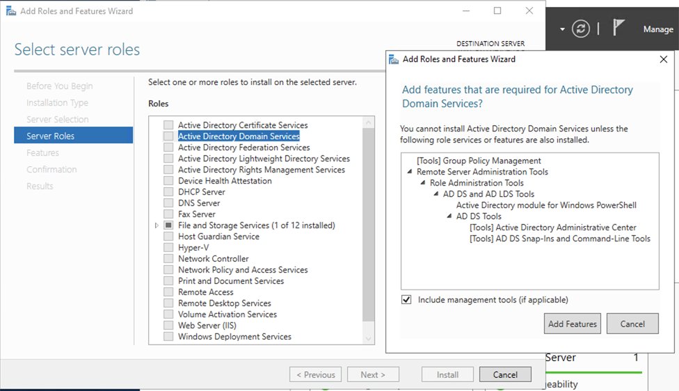679x391 pixels.
Task: Select Active Directory Lightweight Directory Services text
Action: 264,159
